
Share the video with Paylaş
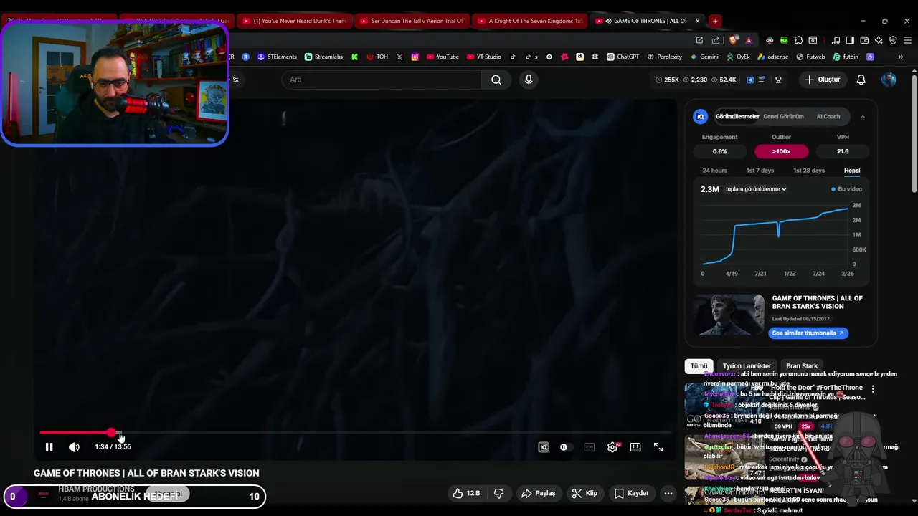click(538, 493)
